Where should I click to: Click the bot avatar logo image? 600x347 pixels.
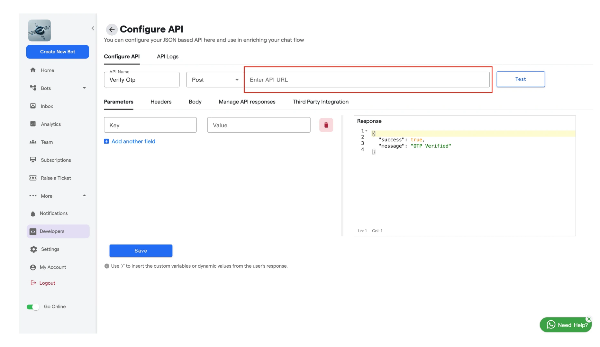[x=40, y=31]
